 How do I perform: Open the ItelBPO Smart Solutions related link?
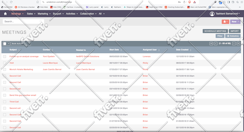click(x=88, y=56)
